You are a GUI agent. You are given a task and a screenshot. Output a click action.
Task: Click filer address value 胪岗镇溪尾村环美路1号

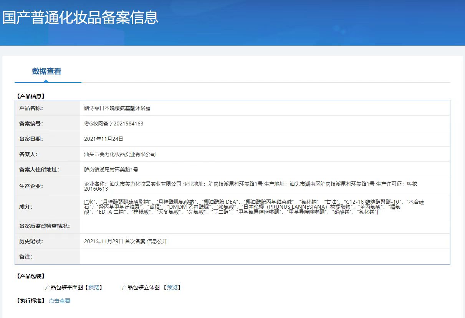111,170
